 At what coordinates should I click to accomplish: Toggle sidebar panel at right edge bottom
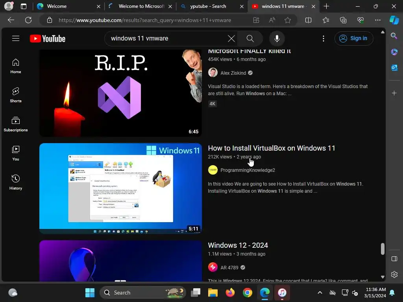point(394,259)
